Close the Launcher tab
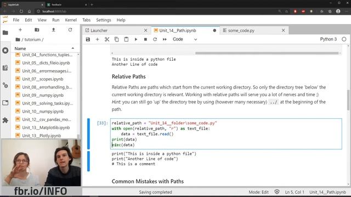 (145, 31)
